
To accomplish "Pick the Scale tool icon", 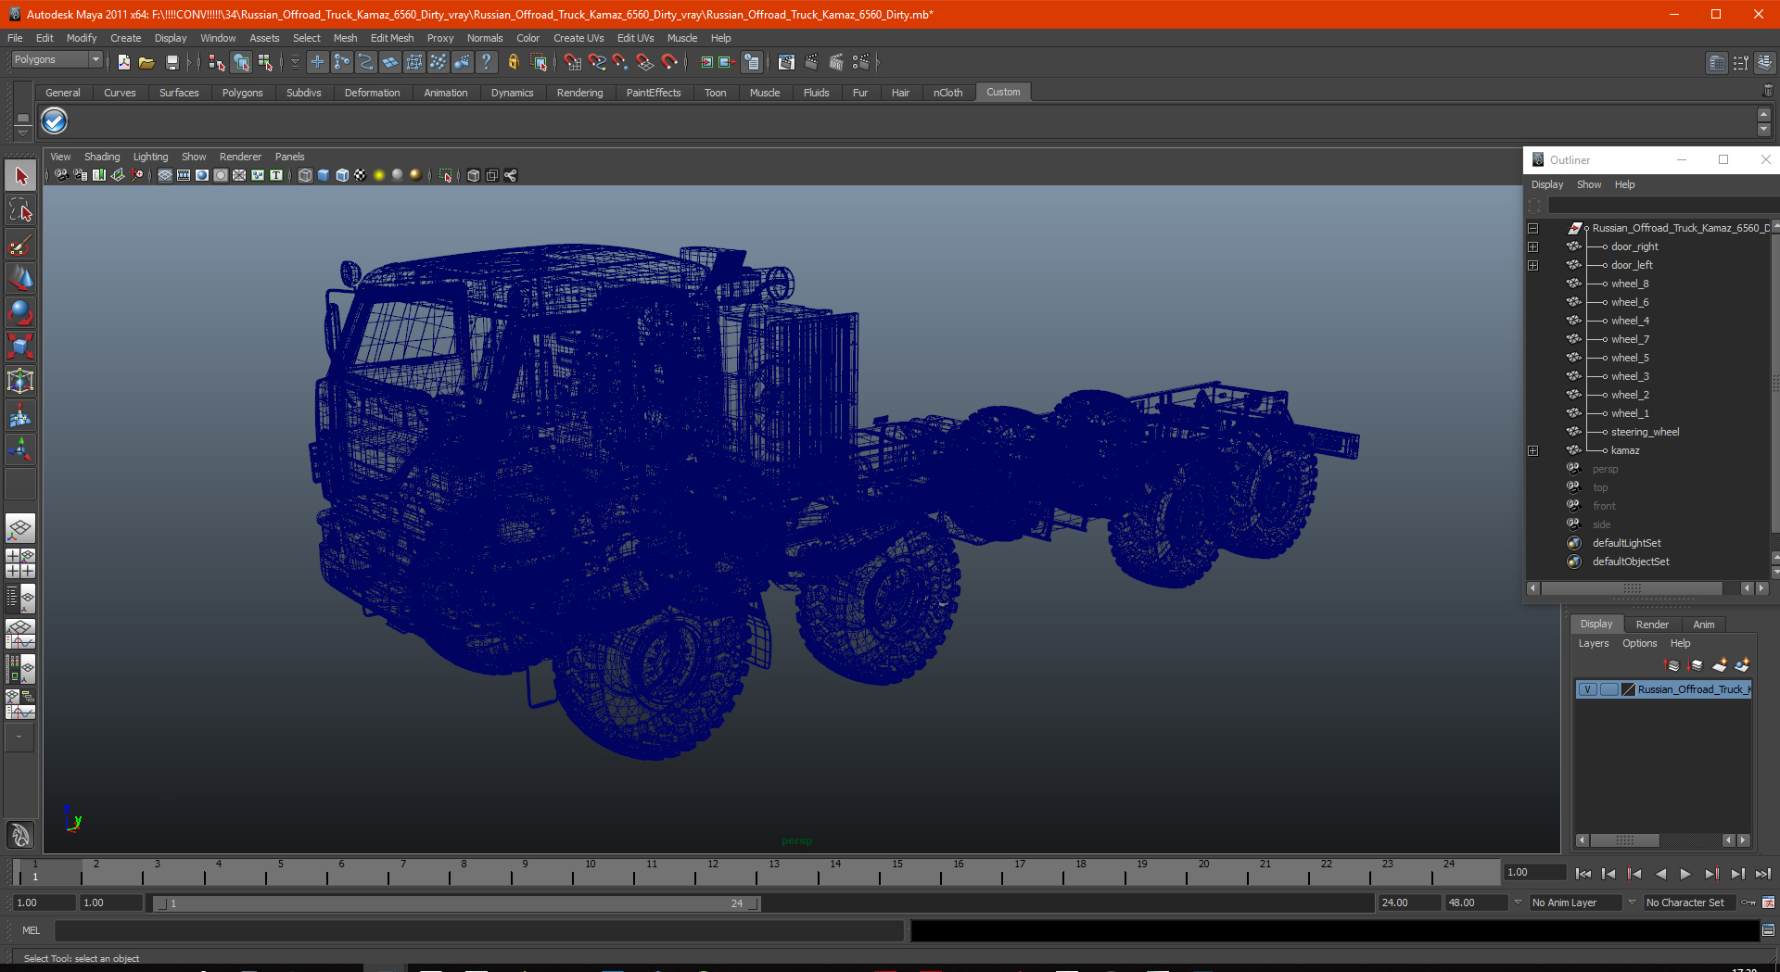I will click(x=20, y=347).
